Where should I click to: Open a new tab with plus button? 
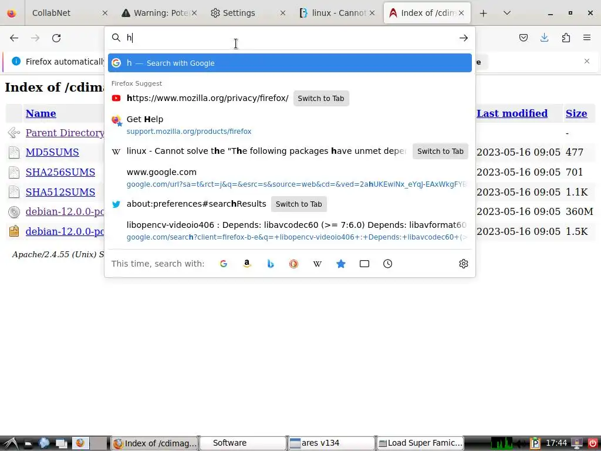point(484,13)
